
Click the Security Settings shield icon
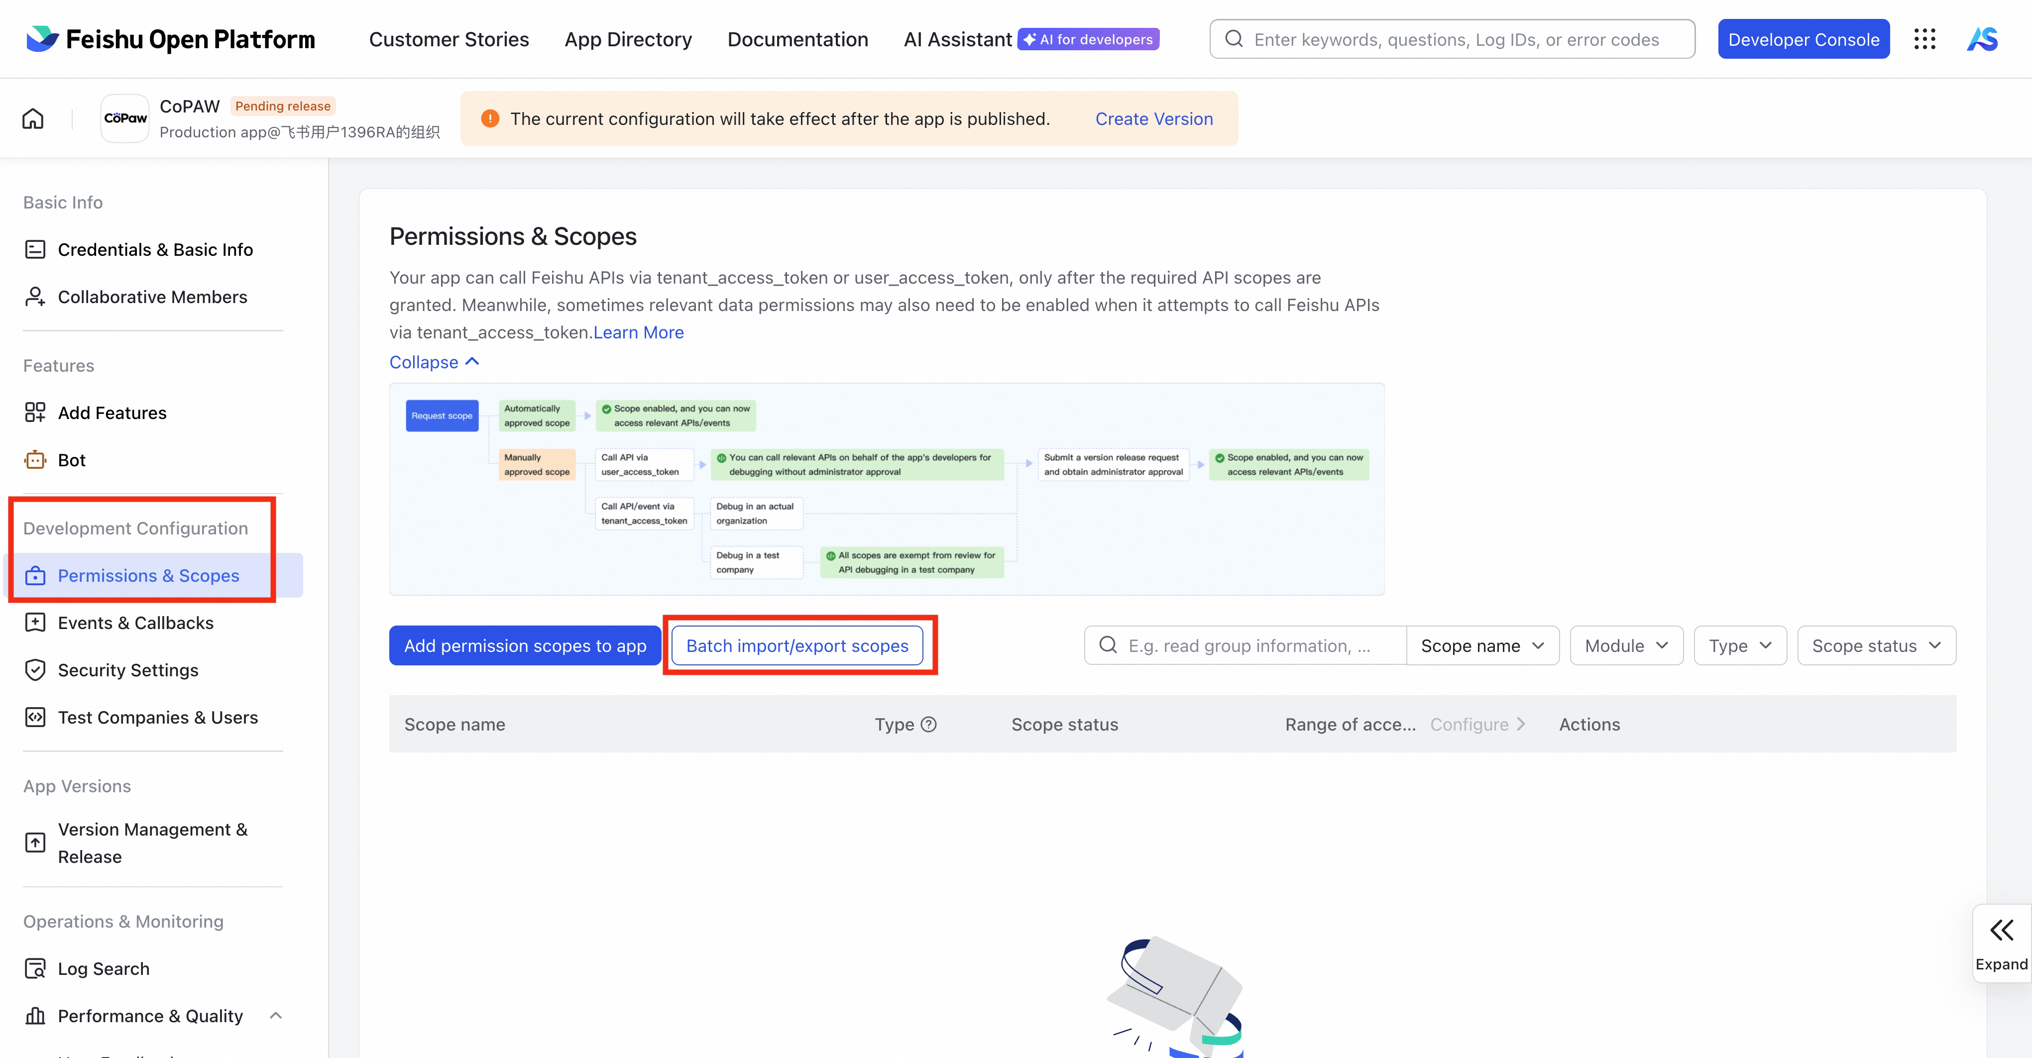point(35,669)
